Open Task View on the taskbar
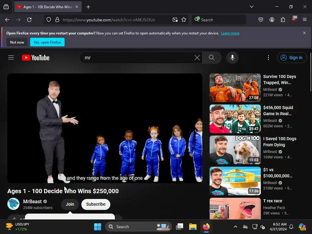The image size is (312, 234). pyautogui.click(x=179, y=227)
